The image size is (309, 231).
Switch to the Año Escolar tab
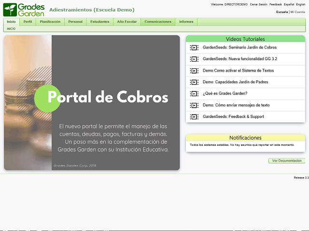pos(127,22)
